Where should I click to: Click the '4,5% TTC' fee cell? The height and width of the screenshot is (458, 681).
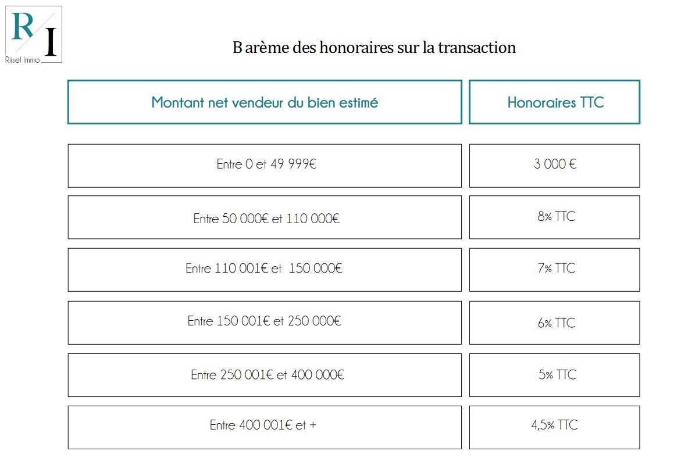tap(555, 427)
